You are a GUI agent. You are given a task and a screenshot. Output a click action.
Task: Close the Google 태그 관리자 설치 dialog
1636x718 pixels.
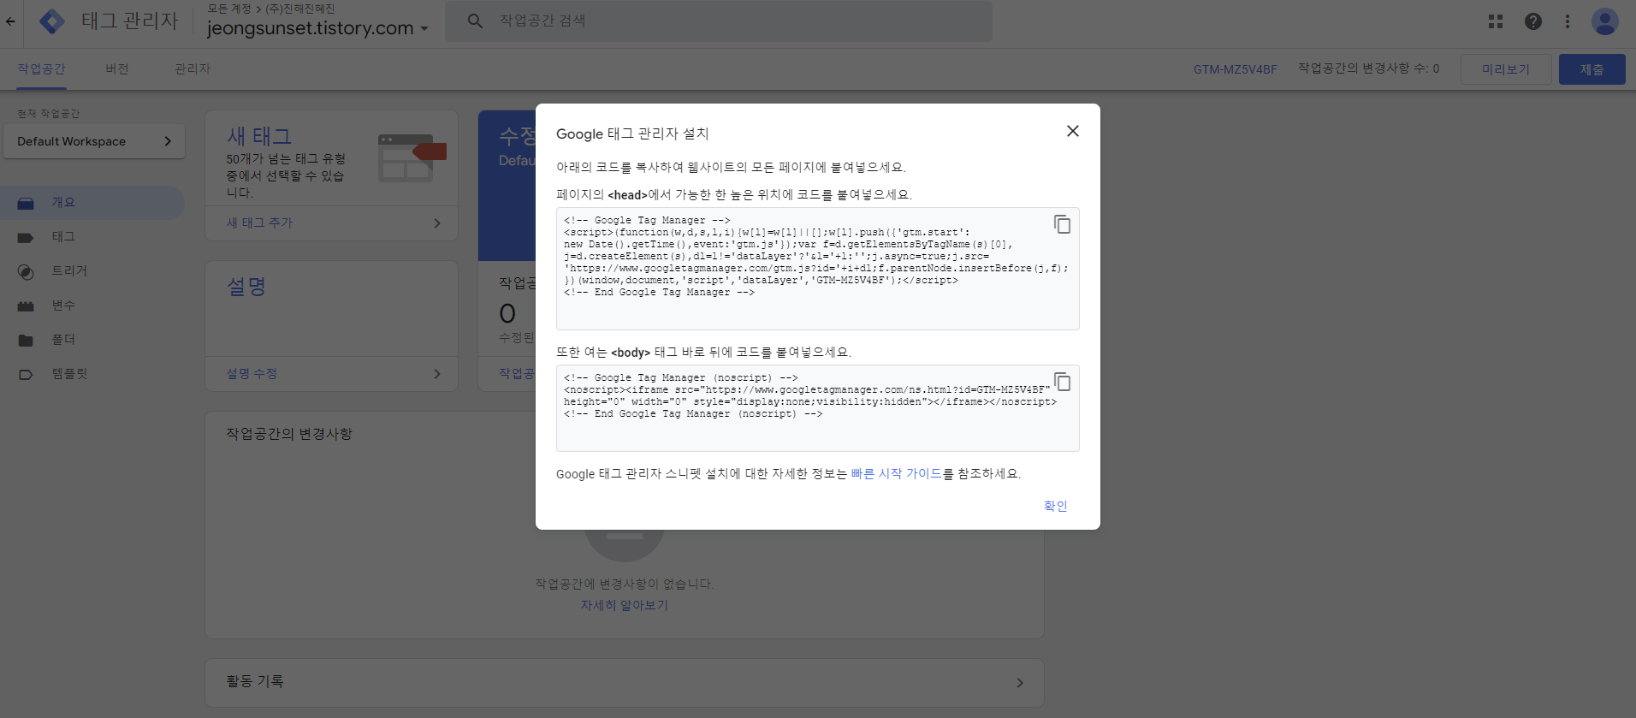tap(1073, 131)
